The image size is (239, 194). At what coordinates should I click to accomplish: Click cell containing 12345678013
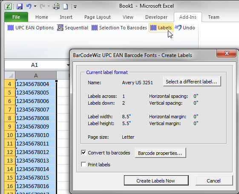pyautogui.click(x=36, y=160)
